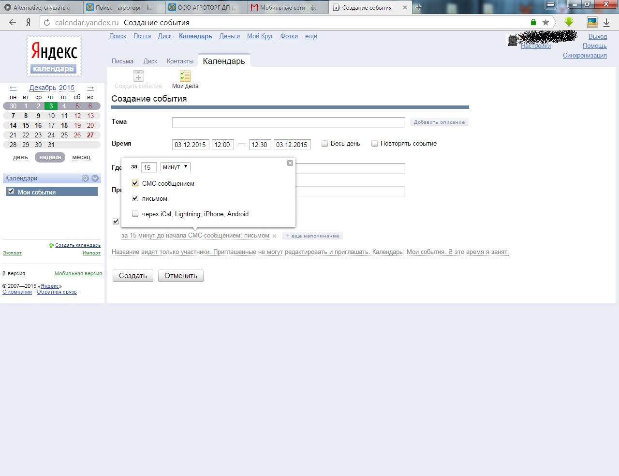Click the end time 12:30 field
This screenshot has width=619, height=476.
coord(260,145)
